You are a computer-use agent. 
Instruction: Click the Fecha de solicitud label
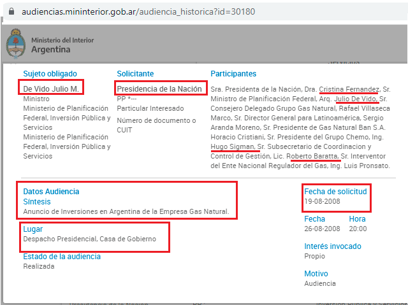(x=336, y=192)
